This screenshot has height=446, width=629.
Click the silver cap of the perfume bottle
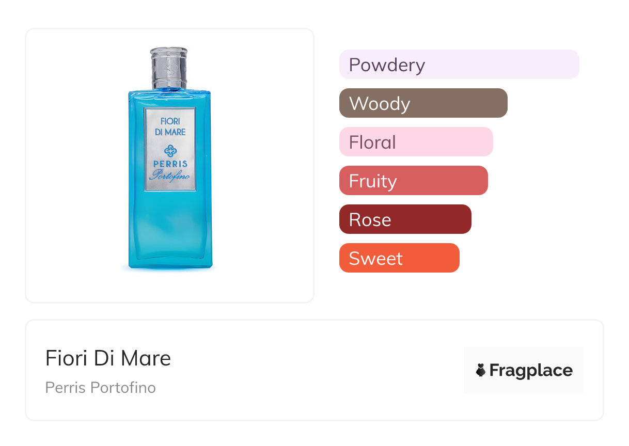[169, 67]
